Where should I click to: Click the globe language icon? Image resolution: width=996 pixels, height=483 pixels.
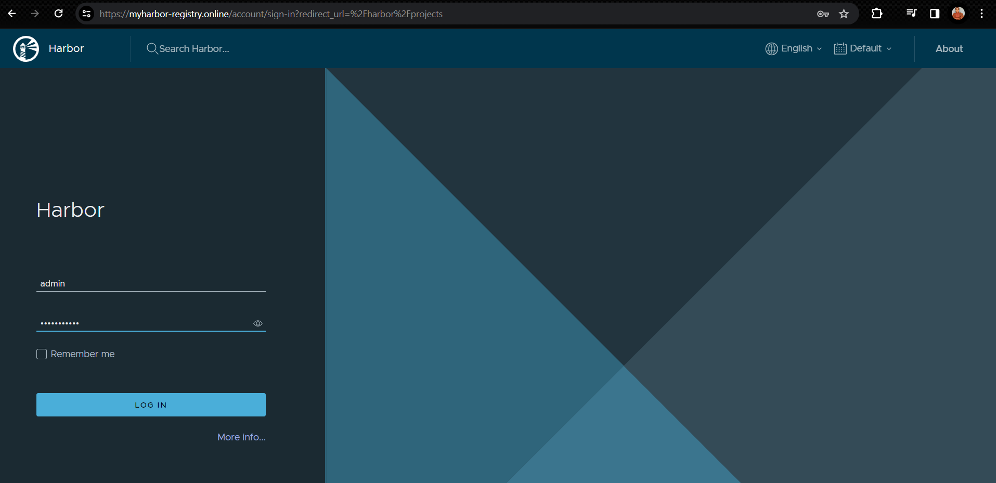coord(771,48)
